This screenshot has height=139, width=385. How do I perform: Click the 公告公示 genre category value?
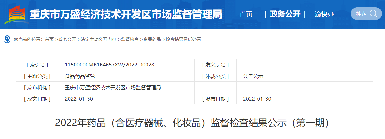[253, 76]
